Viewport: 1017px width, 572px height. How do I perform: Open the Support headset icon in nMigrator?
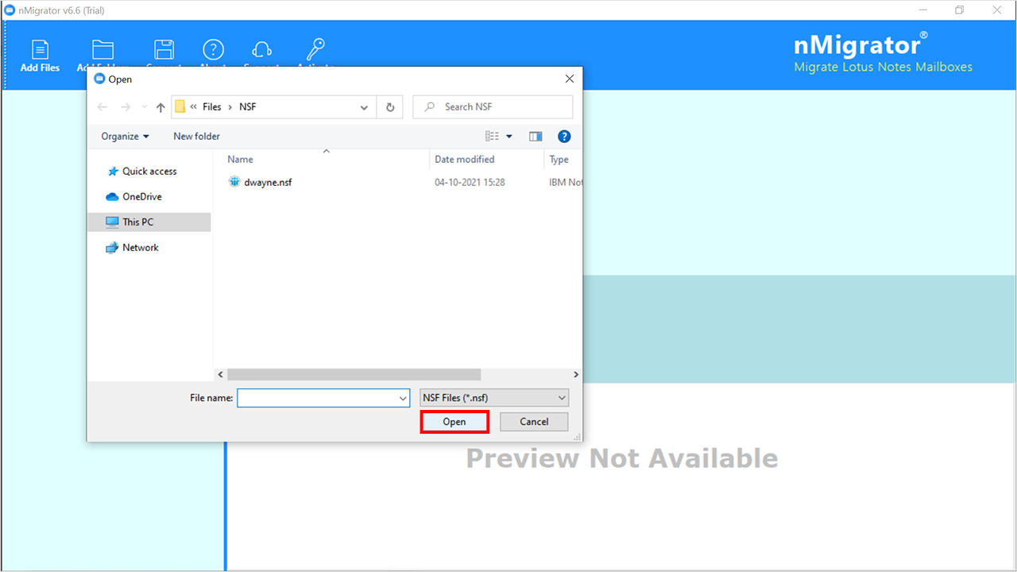click(262, 49)
